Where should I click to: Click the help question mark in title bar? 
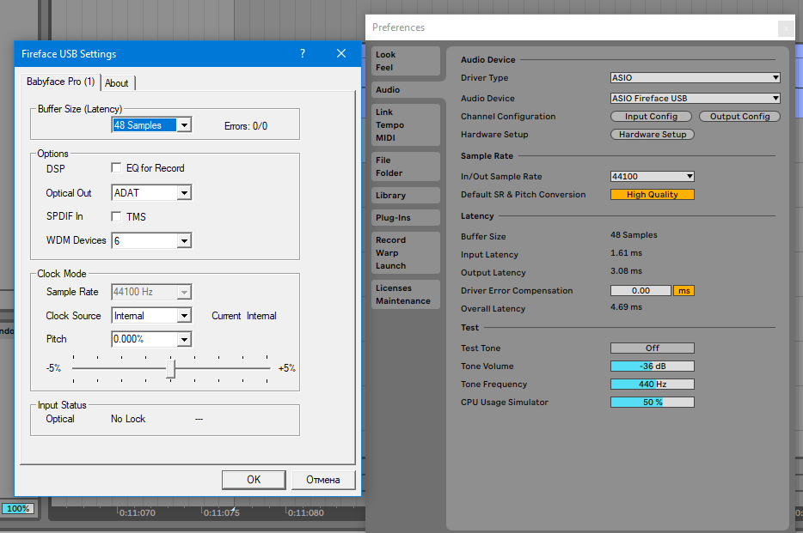coord(302,54)
